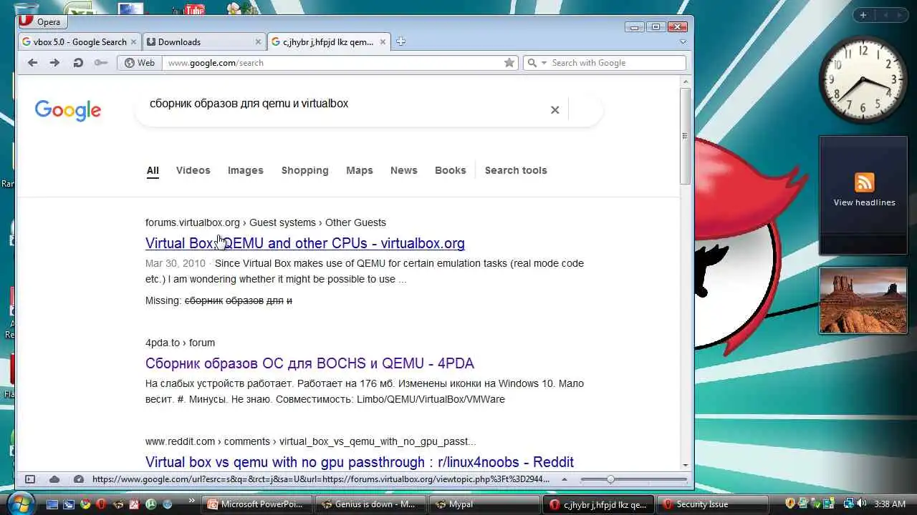917x515 pixels.
Task: Click the volume speaker tray icon
Action: pyautogui.click(x=860, y=504)
